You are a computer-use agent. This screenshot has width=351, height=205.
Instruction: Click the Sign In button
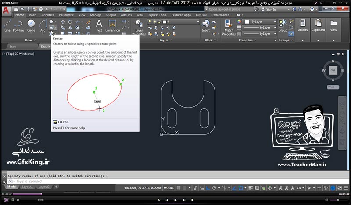[269, 9]
